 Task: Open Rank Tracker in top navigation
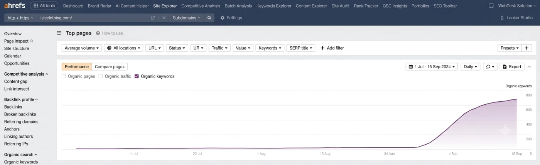click(x=366, y=6)
